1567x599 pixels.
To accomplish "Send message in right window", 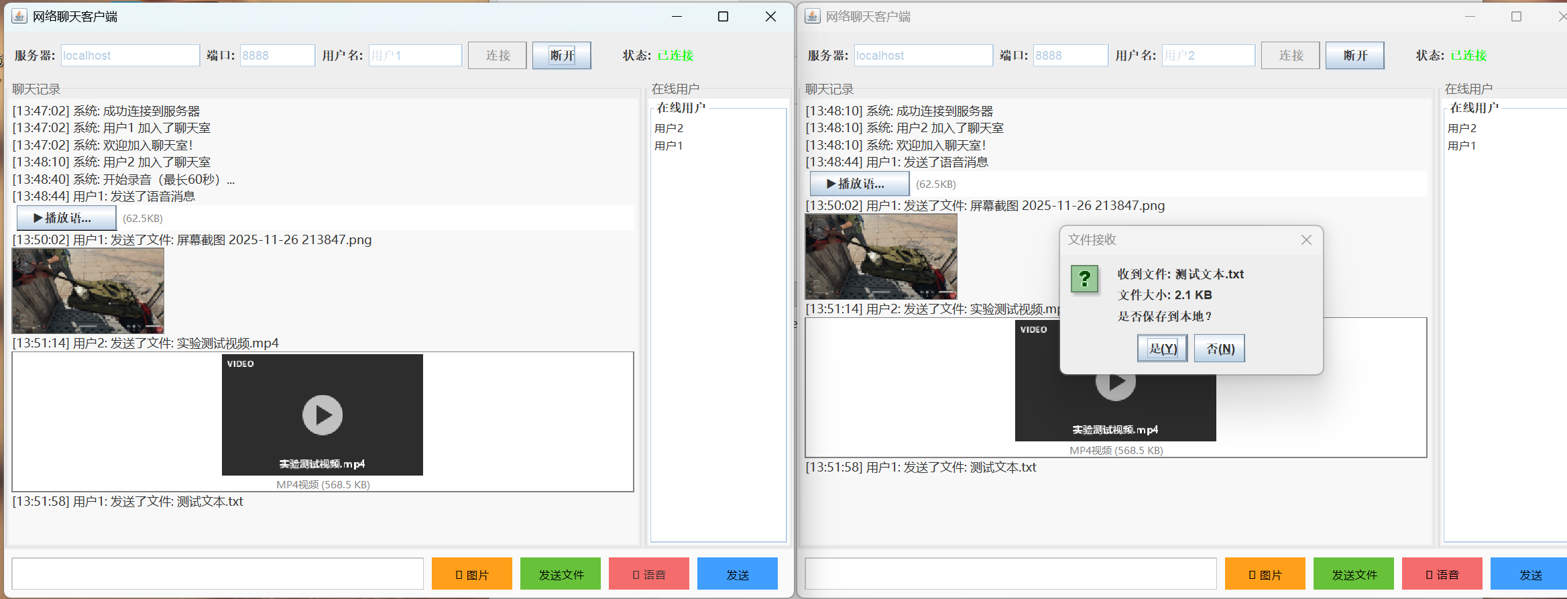I will pos(1530,574).
